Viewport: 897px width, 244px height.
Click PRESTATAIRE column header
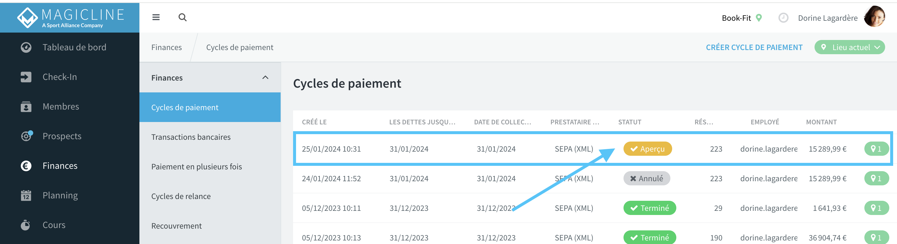[x=575, y=122]
